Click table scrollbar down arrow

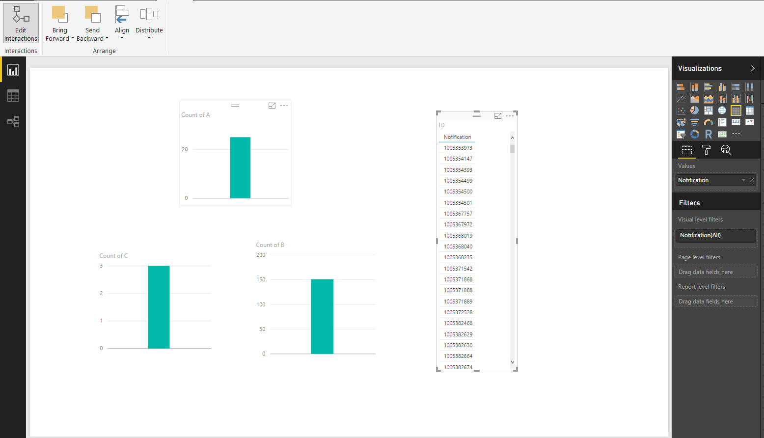(513, 362)
